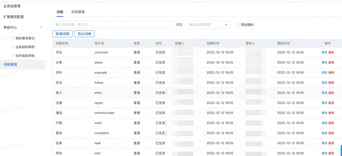Screen dimensions: 342x156
Task: Open the 请选择词根类型 dropdown
Action: [208, 25]
